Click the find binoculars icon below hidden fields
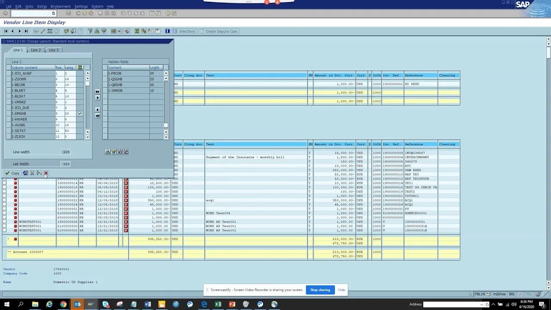The width and height of the screenshot is (551, 310). pyautogui.click(x=120, y=152)
